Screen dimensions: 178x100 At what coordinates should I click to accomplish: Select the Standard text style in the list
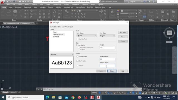[x=56, y=37]
